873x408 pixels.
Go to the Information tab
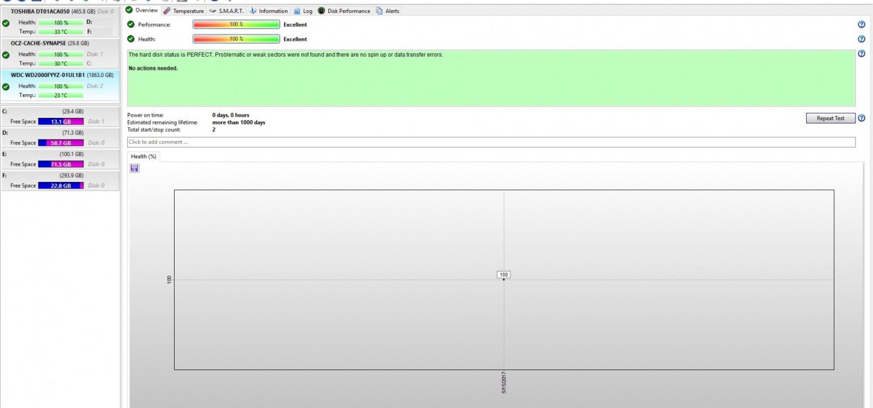coord(269,11)
